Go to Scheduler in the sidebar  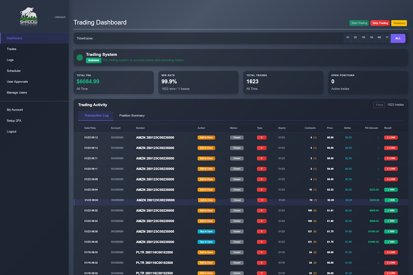[14, 71]
